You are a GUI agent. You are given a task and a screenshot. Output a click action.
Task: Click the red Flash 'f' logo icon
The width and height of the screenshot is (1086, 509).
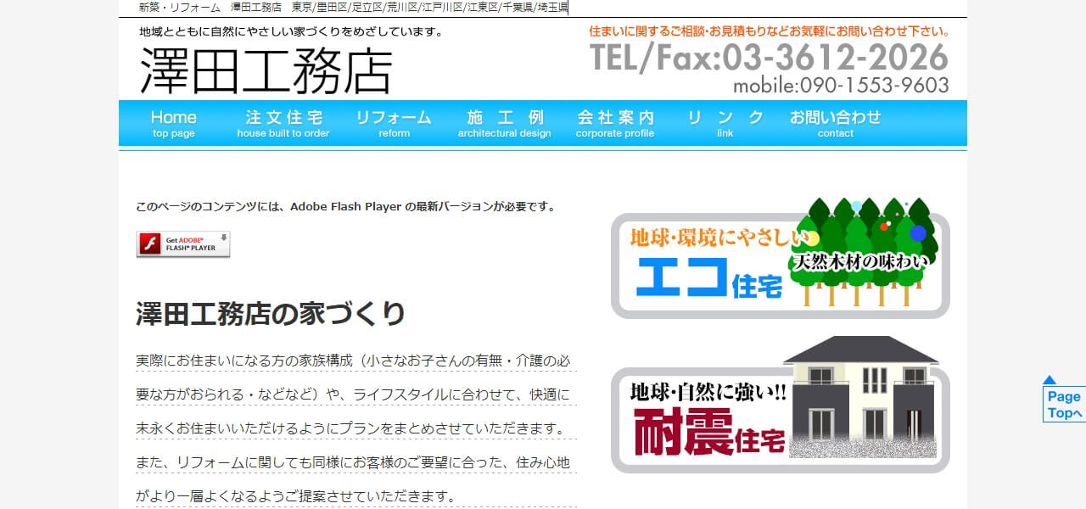(150, 244)
